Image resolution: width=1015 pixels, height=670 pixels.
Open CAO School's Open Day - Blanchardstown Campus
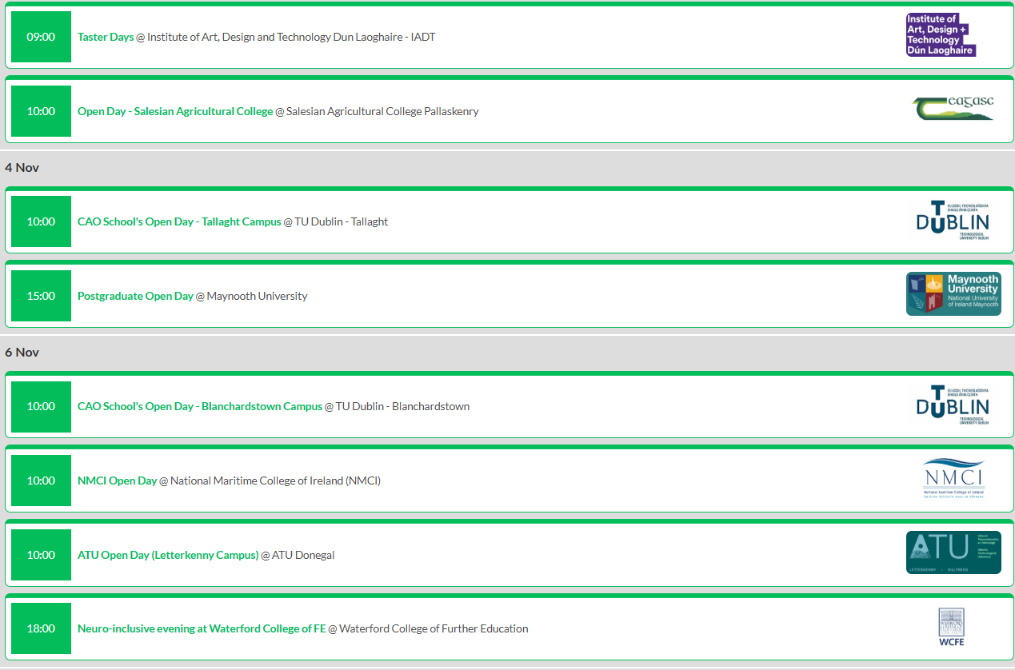[199, 406]
